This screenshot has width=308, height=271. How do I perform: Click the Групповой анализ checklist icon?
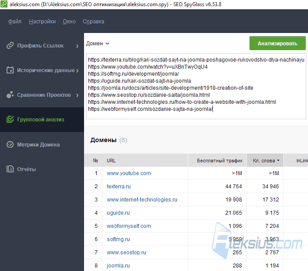click(x=10, y=119)
